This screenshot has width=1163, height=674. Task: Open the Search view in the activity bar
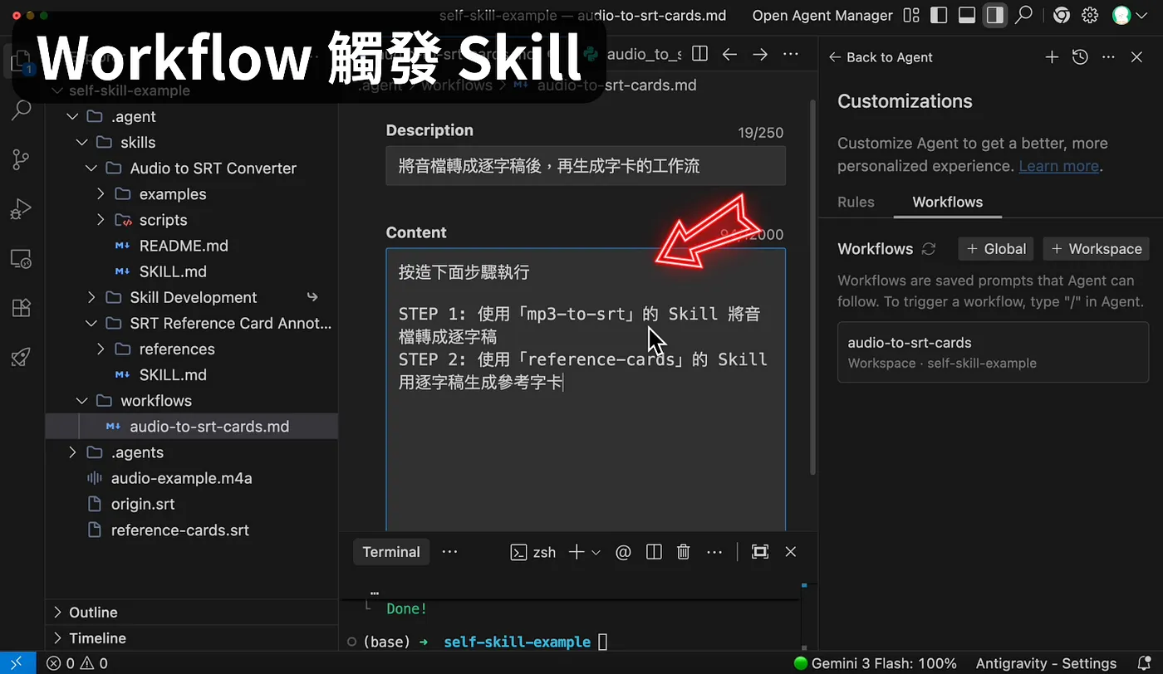[x=22, y=110]
